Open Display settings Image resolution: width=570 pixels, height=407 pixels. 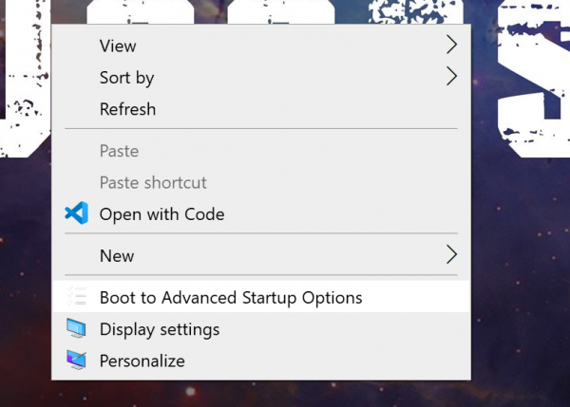[x=160, y=329]
